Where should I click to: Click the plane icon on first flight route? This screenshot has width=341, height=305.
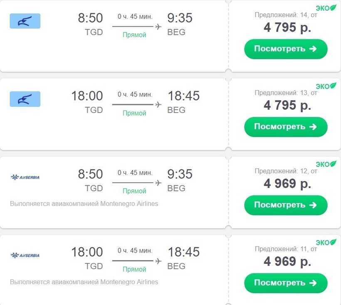[158, 27]
